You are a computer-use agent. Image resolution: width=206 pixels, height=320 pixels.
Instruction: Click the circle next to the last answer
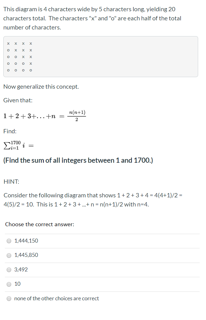click(x=9, y=298)
